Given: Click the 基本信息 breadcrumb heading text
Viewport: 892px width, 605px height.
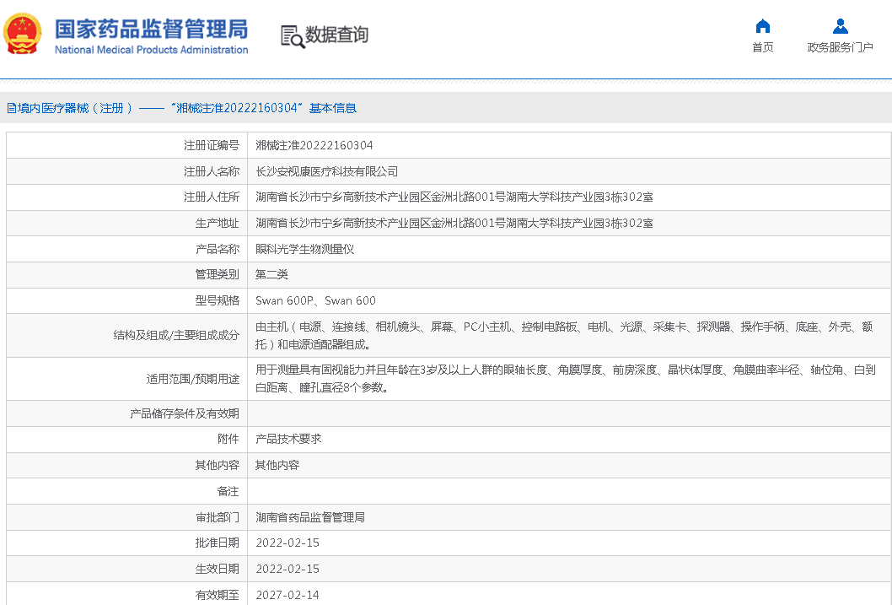Looking at the screenshot, I should [333, 108].
